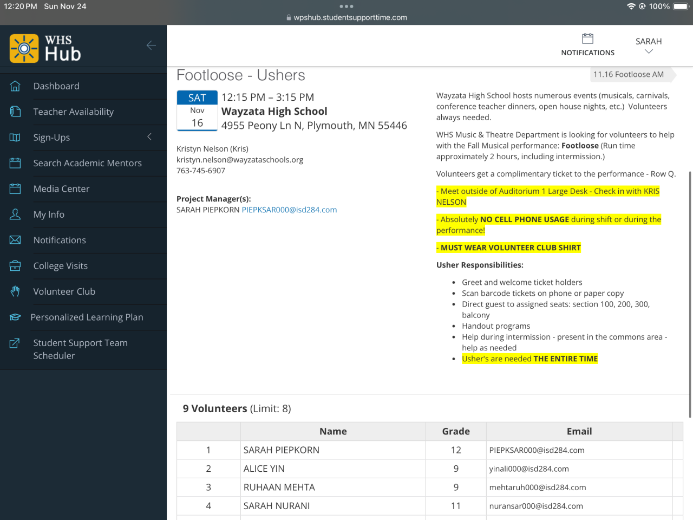693x520 pixels.
Task: Click the NOTIFICATIONS header button
Action: coord(587,45)
